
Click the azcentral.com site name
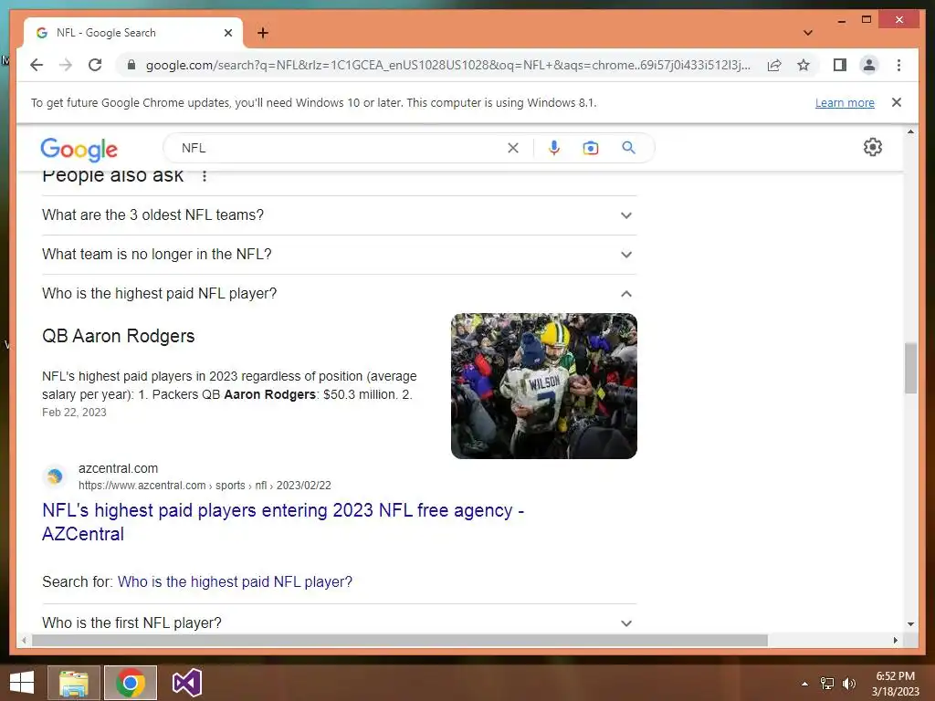tap(118, 468)
